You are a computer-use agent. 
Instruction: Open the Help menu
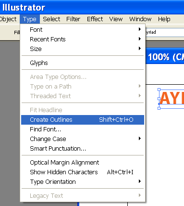[x=164, y=19]
